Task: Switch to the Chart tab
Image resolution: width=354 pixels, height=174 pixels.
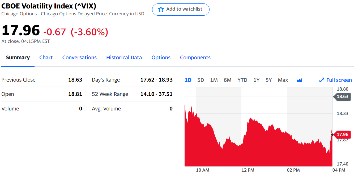Action: [46, 57]
